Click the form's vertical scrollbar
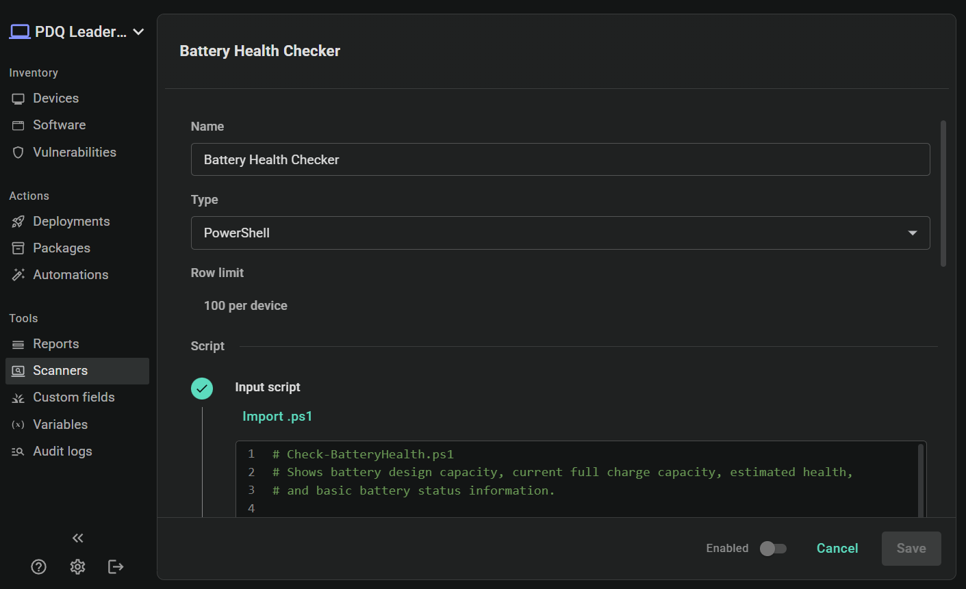The width and height of the screenshot is (966, 589). (x=943, y=194)
